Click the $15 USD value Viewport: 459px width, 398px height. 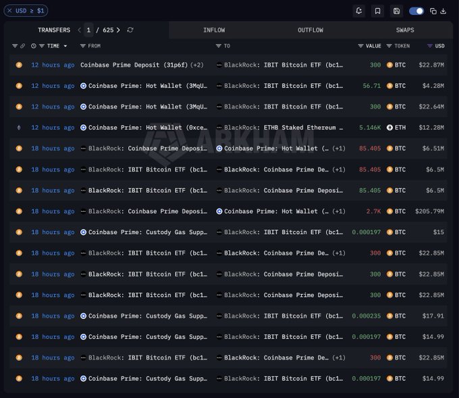pos(439,232)
